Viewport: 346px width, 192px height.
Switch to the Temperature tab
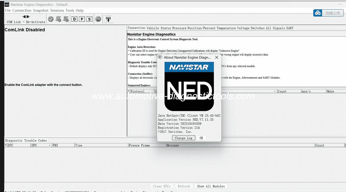[x=226, y=28]
